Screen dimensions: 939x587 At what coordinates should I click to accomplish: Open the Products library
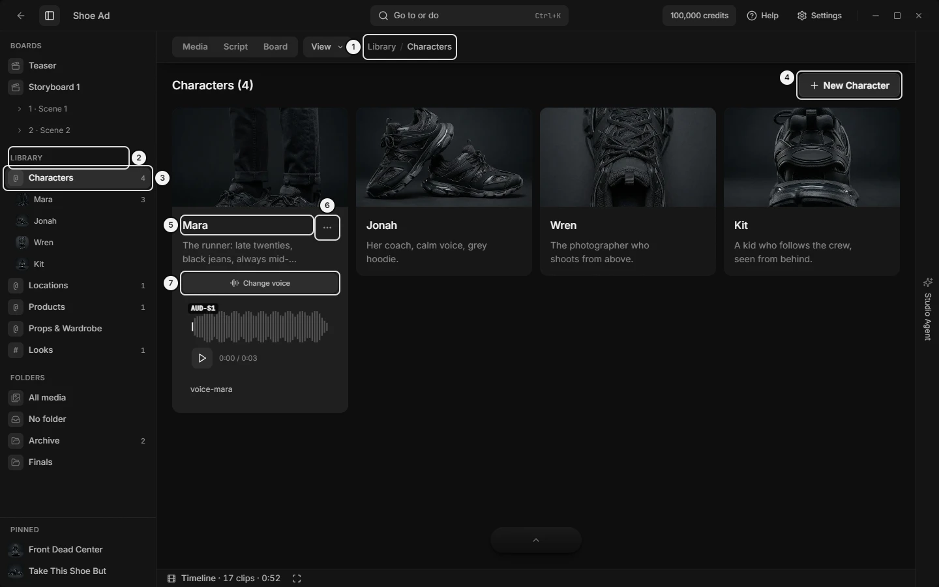coord(78,307)
